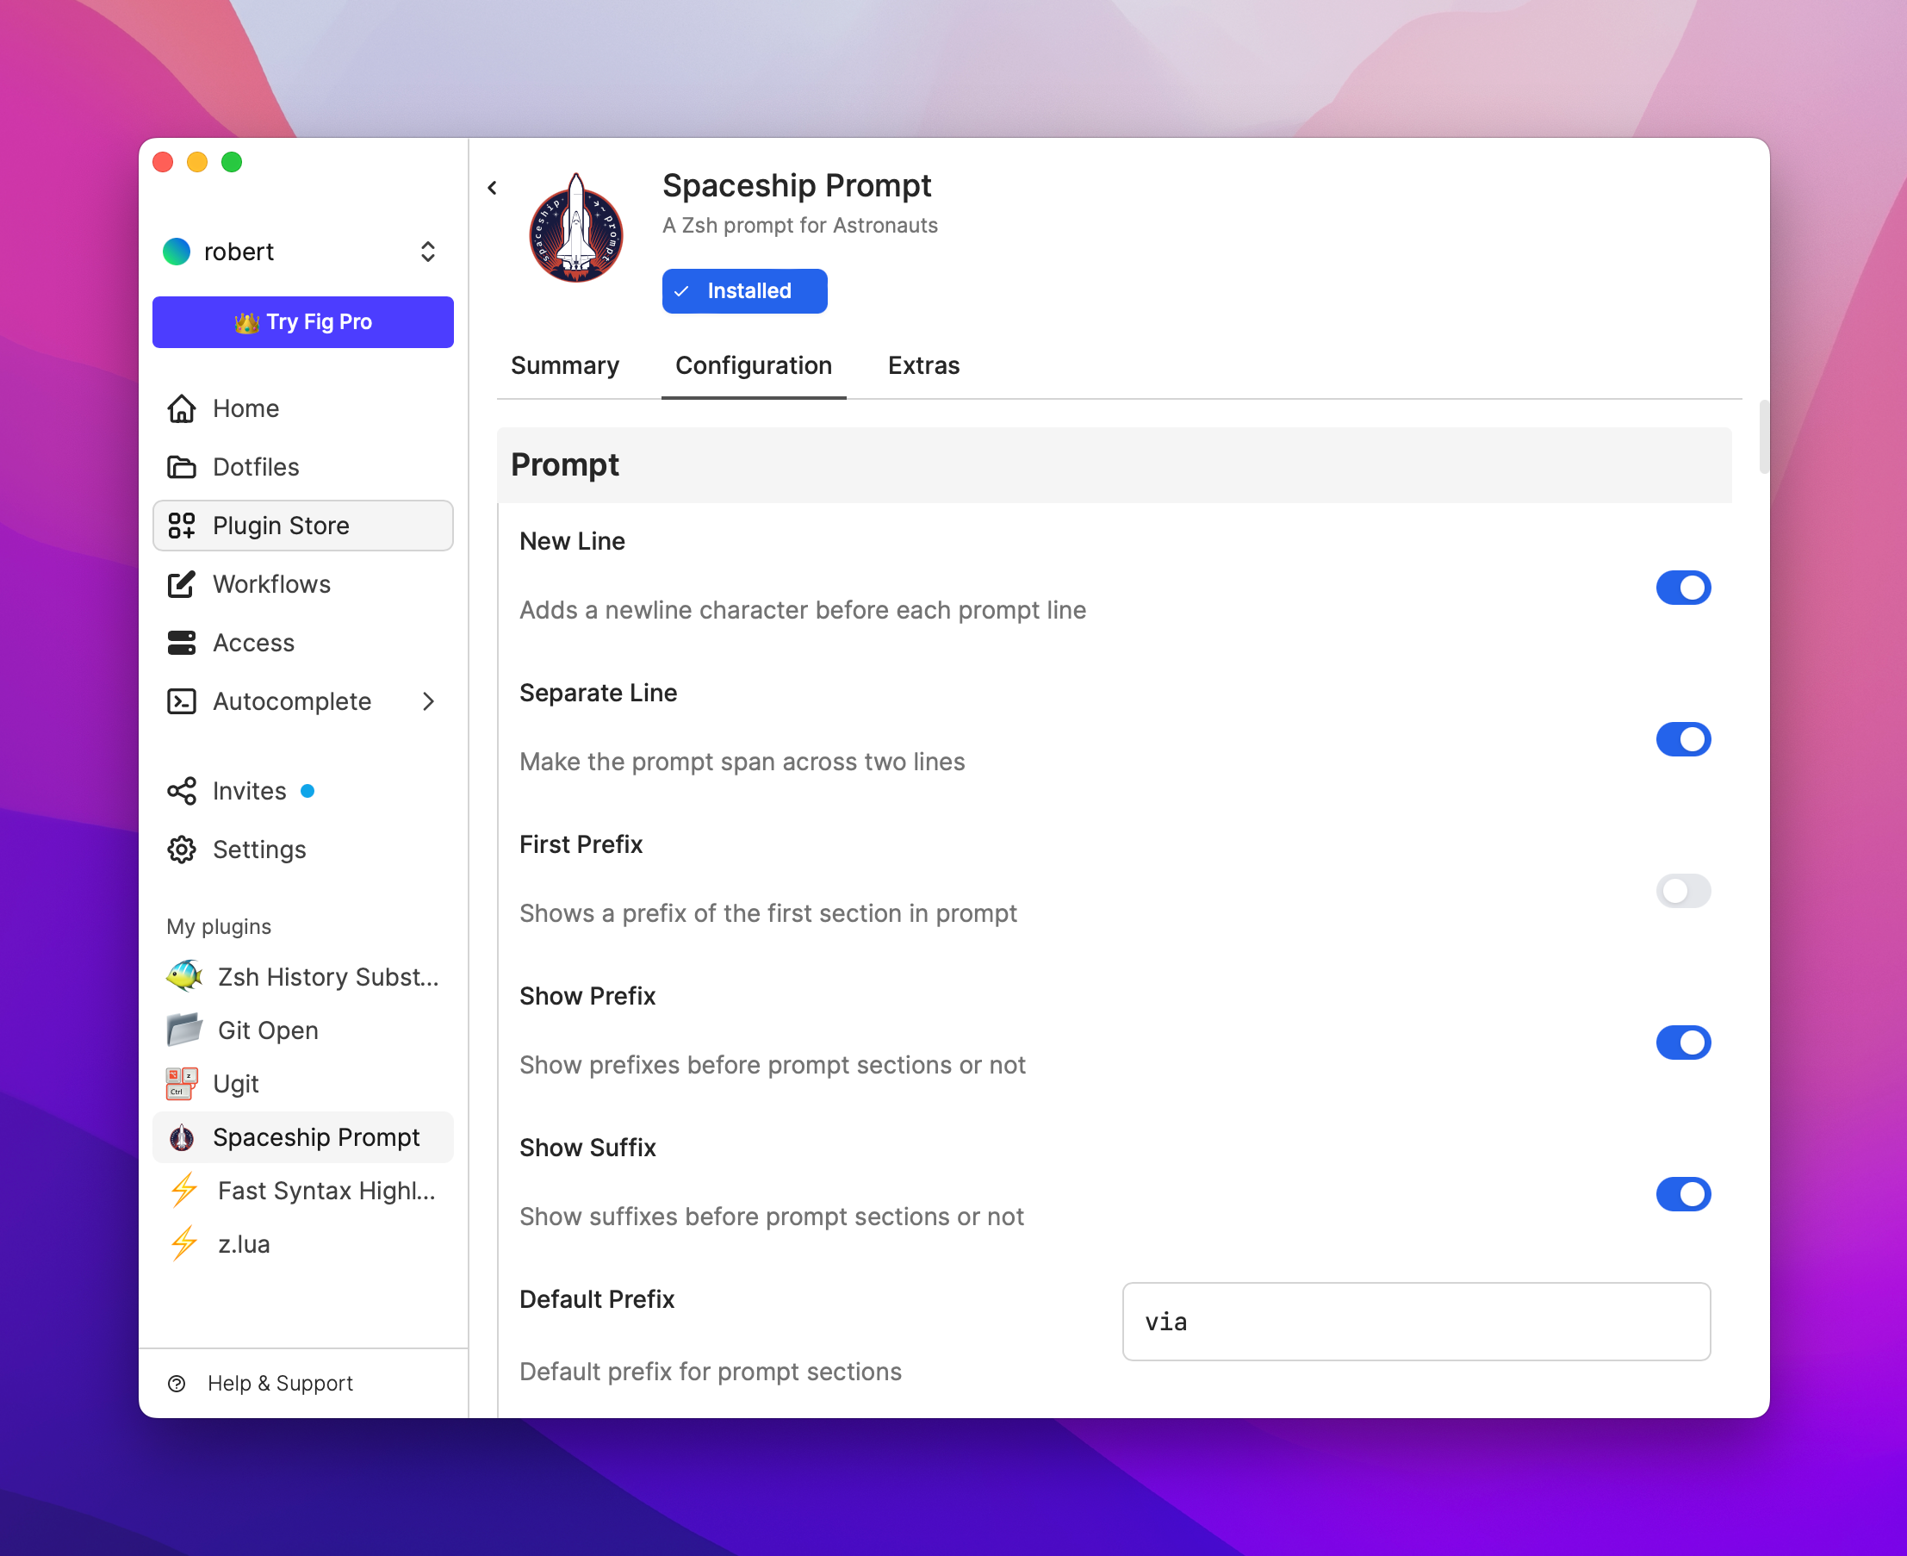Screen dimensions: 1907x1556
Task: Expand the Autocomplete submenu chevron
Action: tap(428, 701)
